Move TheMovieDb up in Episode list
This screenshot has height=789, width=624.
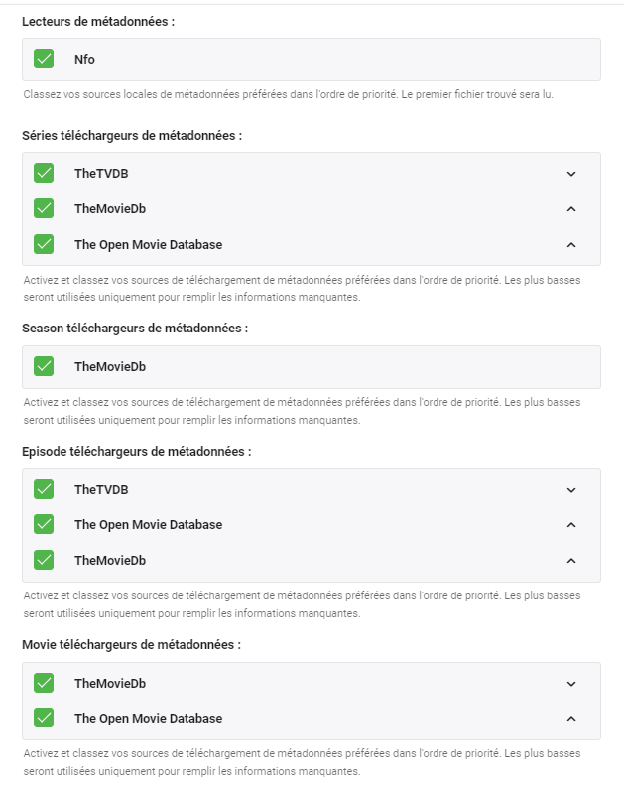click(571, 561)
